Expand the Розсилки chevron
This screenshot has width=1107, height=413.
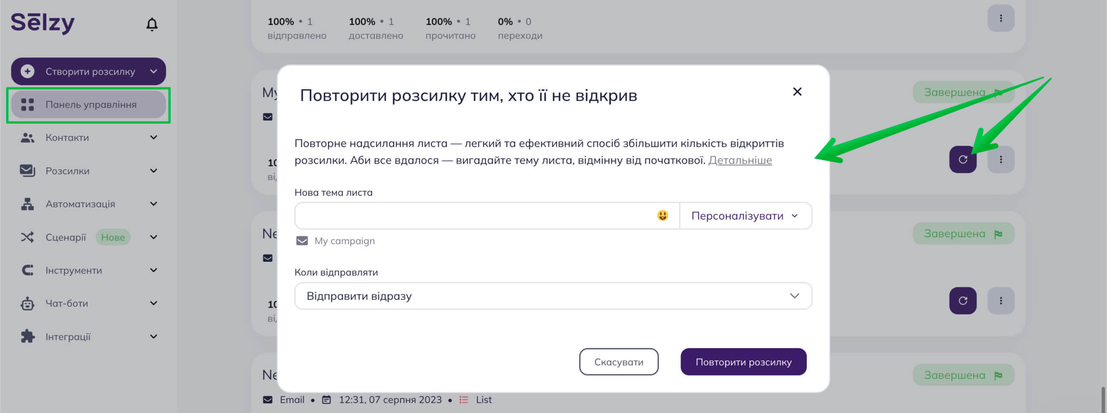point(154,171)
